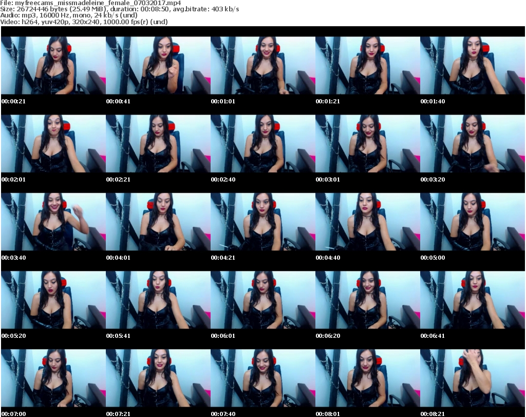Click the 00:01:40 timestamp label
Screen dimensions: 526x417
point(433,101)
